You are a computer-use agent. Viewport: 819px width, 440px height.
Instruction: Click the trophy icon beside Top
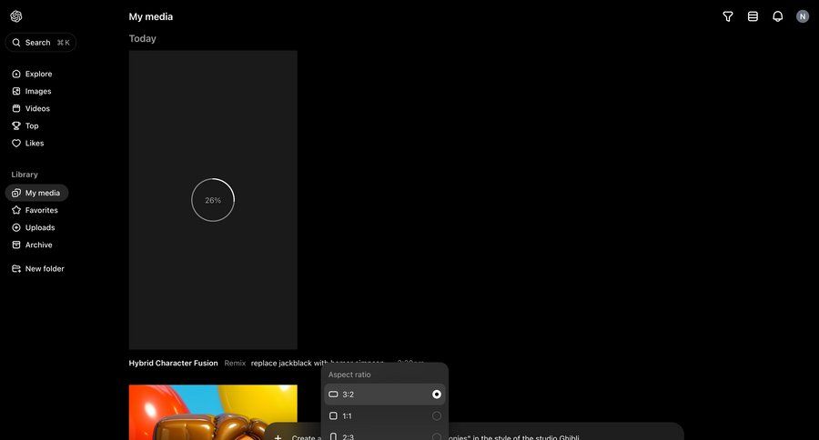(x=16, y=125)
